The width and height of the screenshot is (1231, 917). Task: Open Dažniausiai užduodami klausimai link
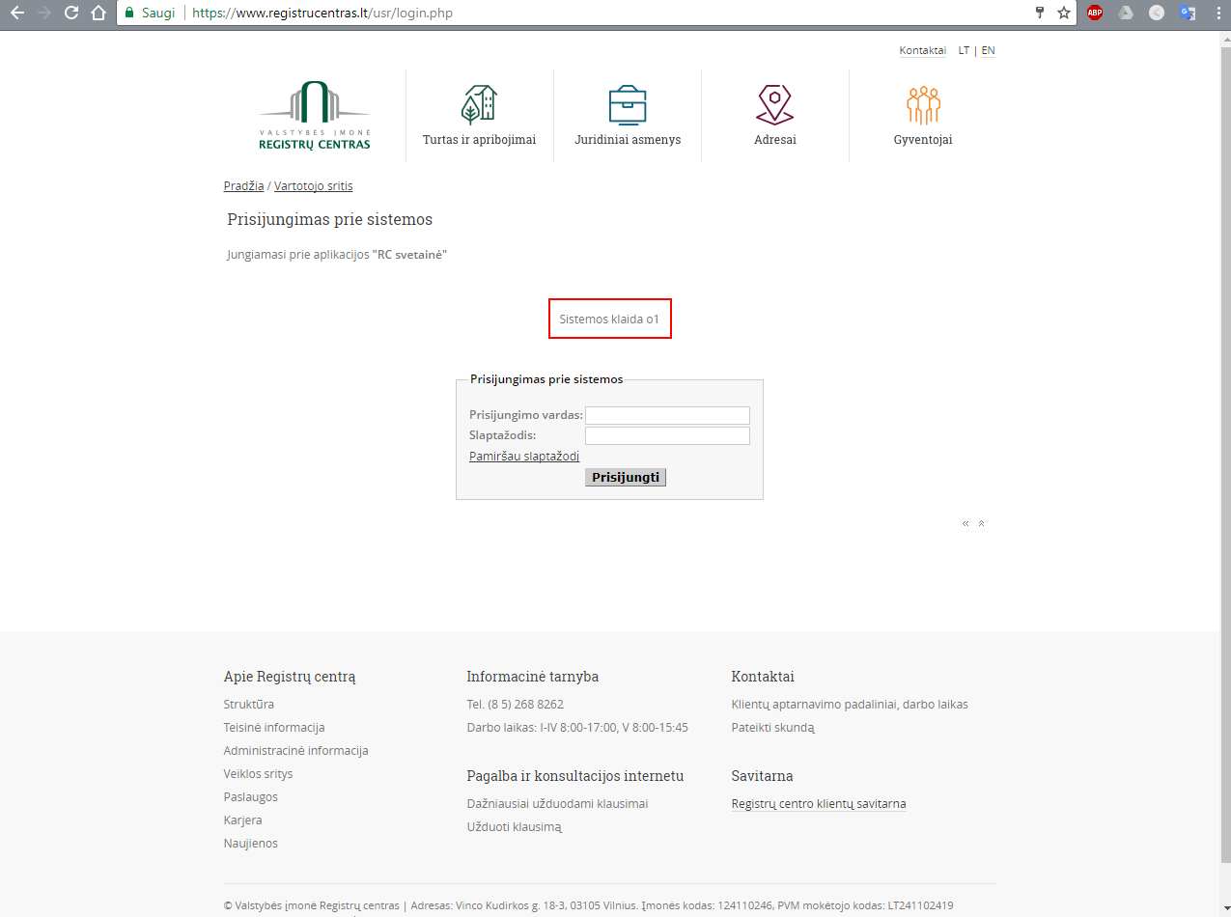point(557,804)
